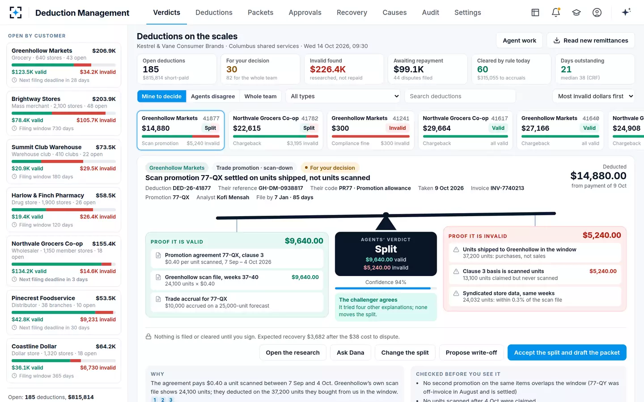Viewport: 644px width, 402px height.
Task: Click the warning icon beside Clause 3 basis
Action: pyautogui.click(x=456, y=272)
